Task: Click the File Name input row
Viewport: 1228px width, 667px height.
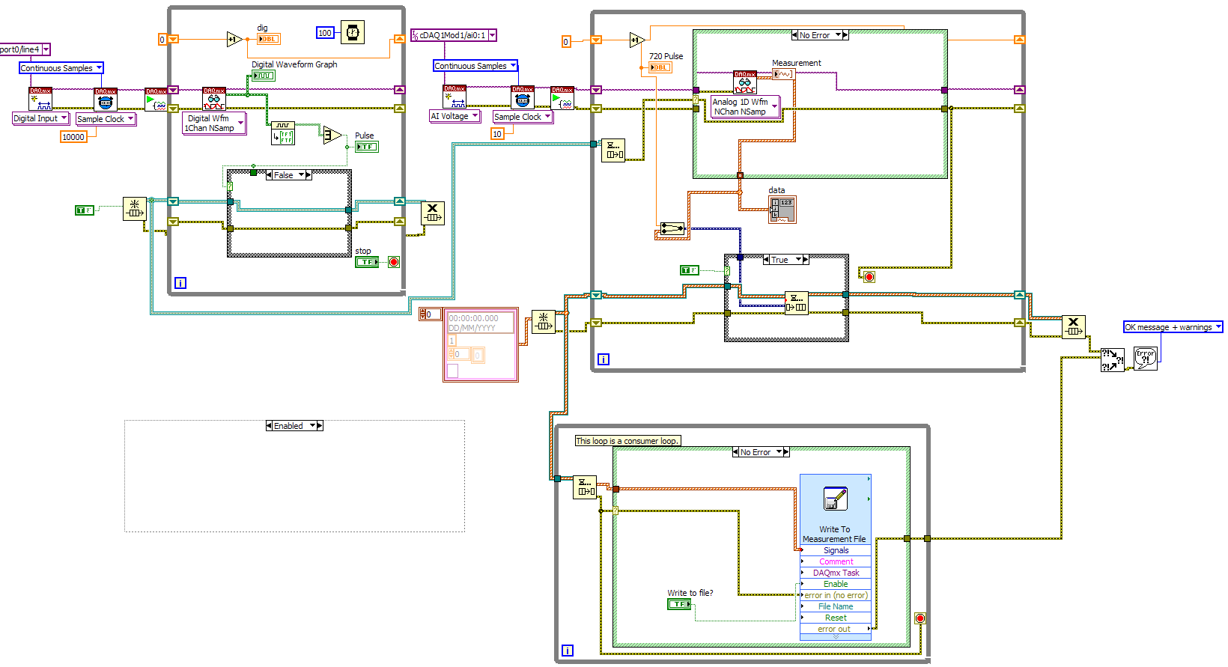Action: point(836,606)
